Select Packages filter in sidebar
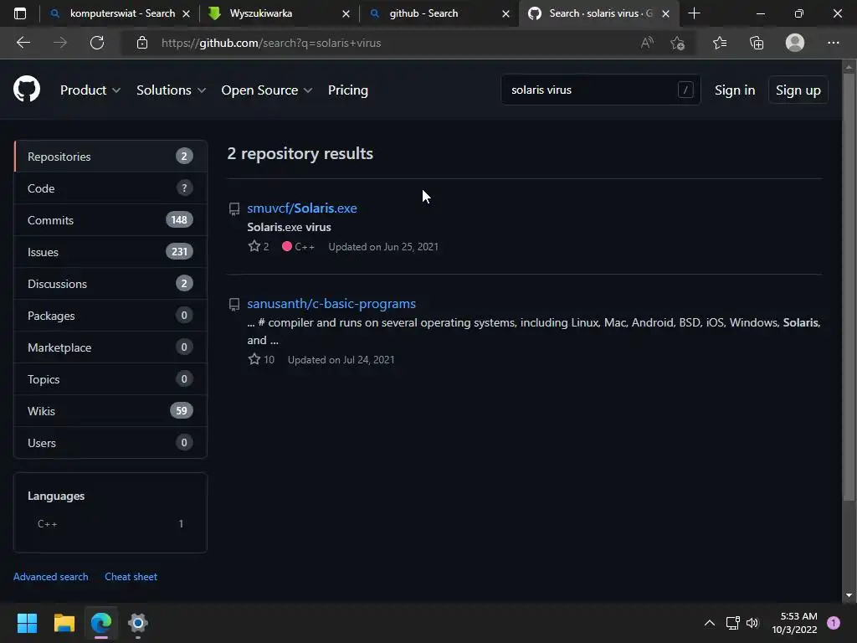 tap(110, 316)
